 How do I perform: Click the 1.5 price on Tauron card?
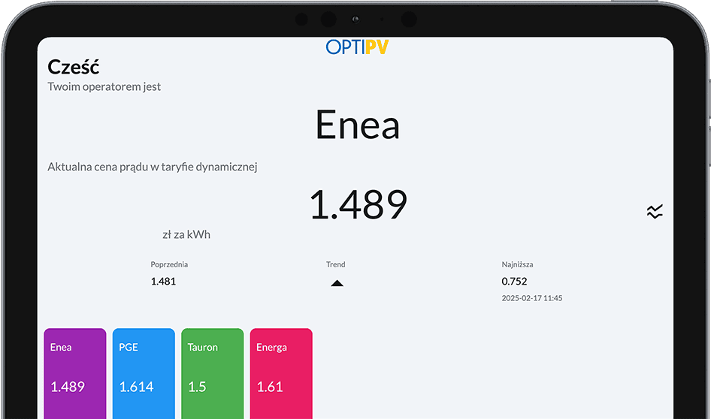(x=197, y=387)
